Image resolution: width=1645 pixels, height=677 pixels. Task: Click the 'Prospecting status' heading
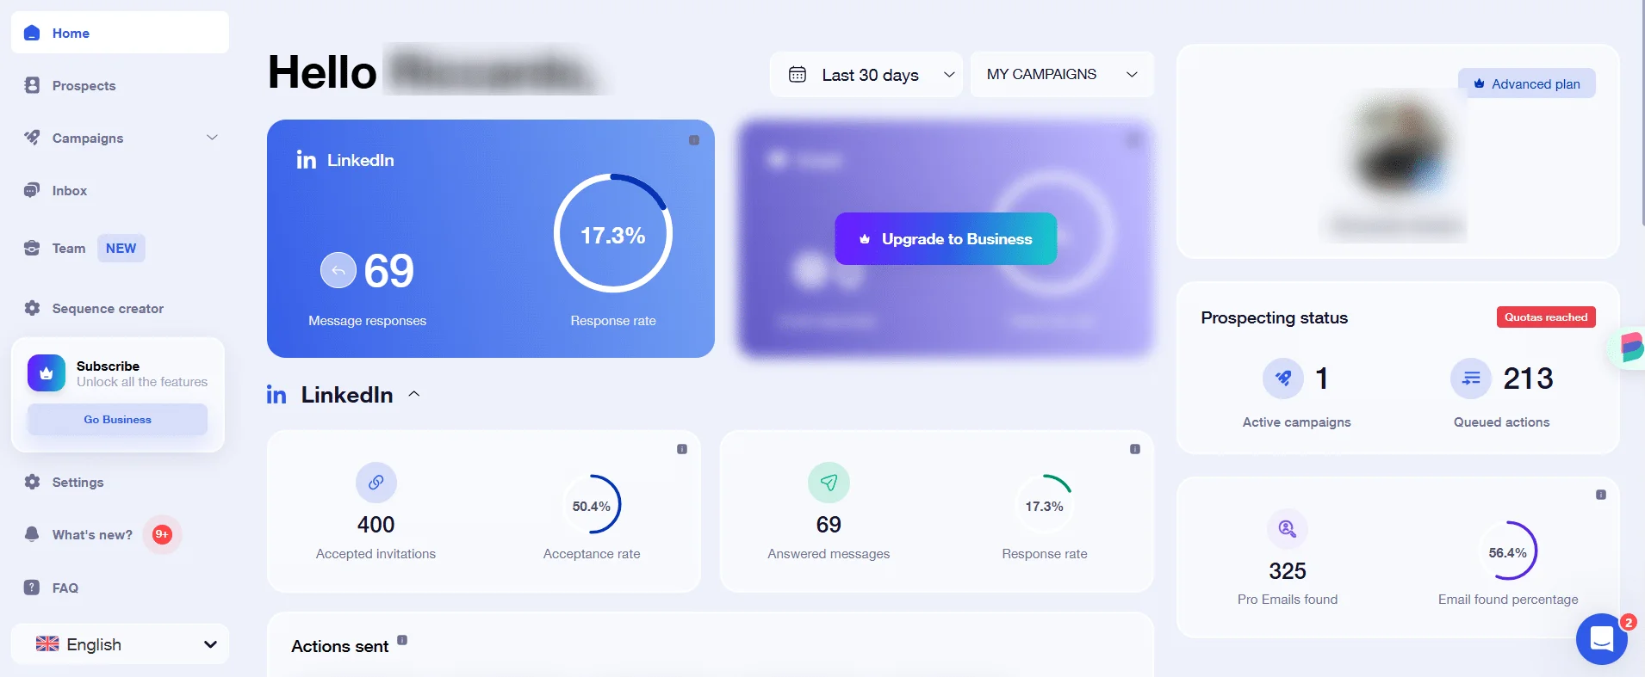(1274, 317)
